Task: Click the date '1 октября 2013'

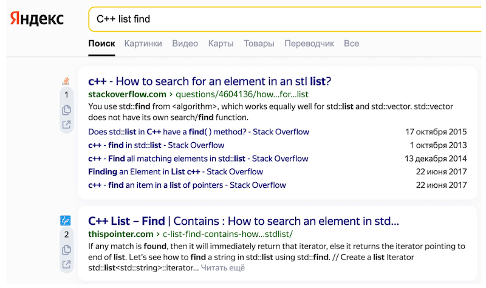Action: [438, 145]
